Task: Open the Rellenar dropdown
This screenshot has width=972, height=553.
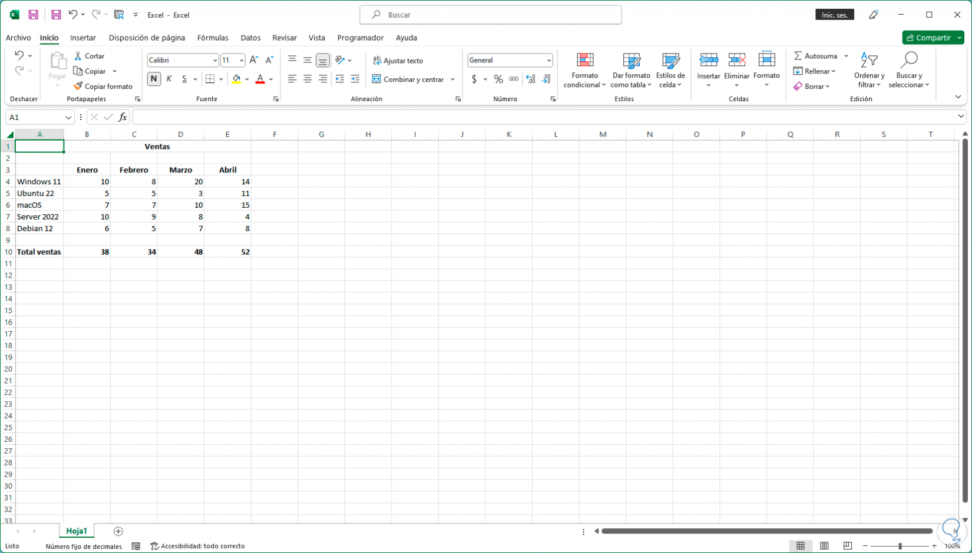Action: [815, 71]
